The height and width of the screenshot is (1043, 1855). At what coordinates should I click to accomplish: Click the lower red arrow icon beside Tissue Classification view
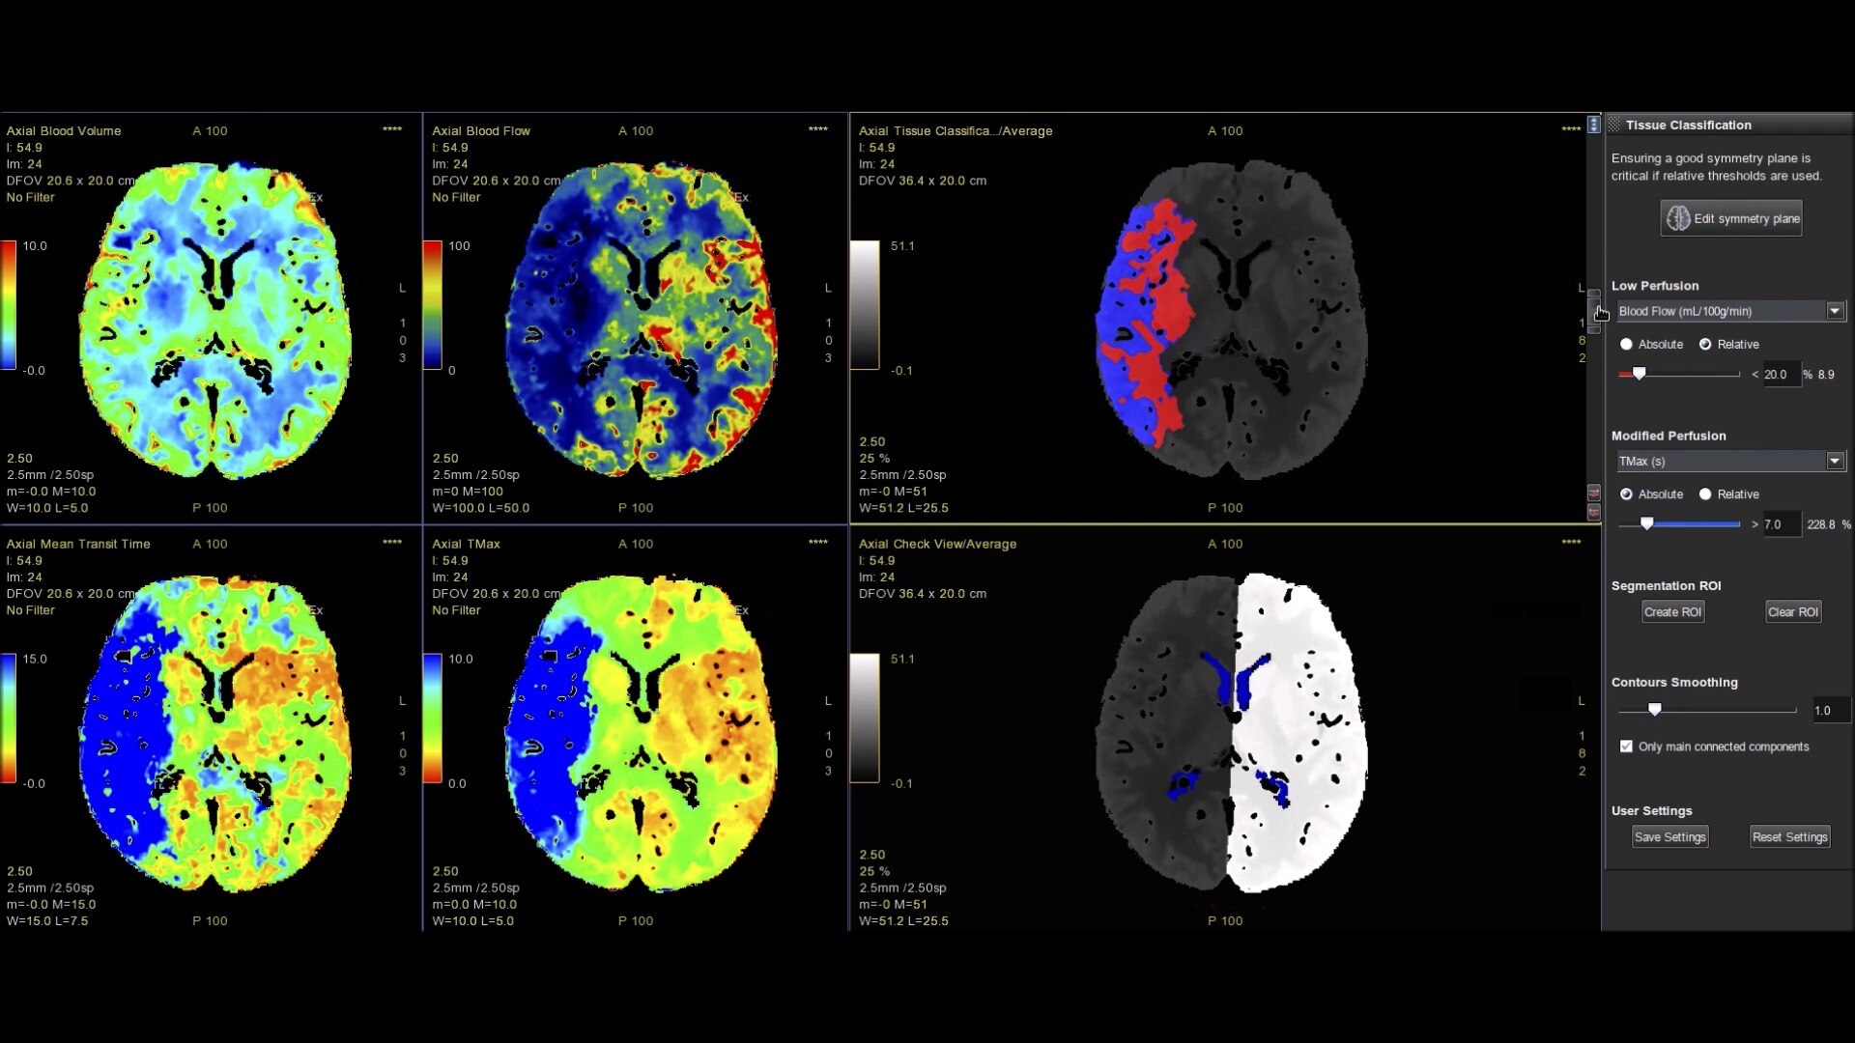1594,512
